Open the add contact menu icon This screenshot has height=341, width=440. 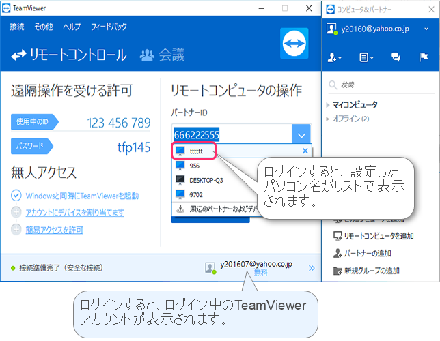pyautogui.click(x=334, y=57)
